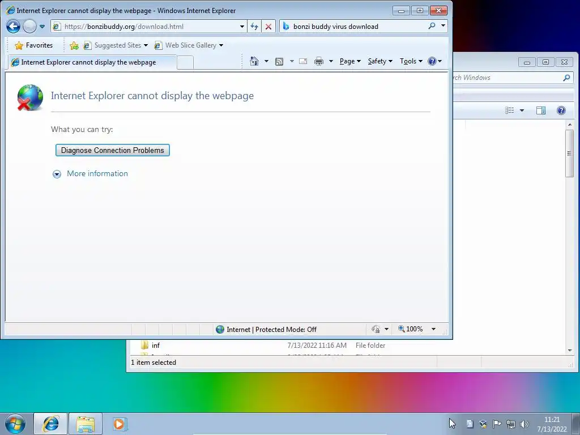The width and height of the screenshot is (580, 435).
Task: Click the More information link
Action: tap(97, 173)
